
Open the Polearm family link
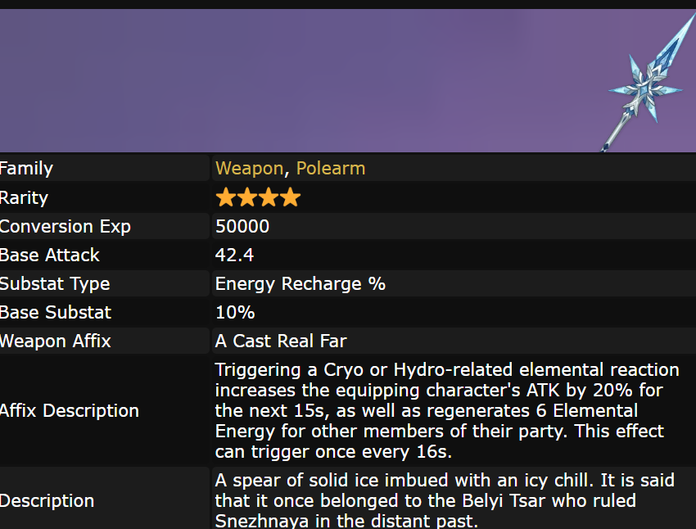(331, 168)
